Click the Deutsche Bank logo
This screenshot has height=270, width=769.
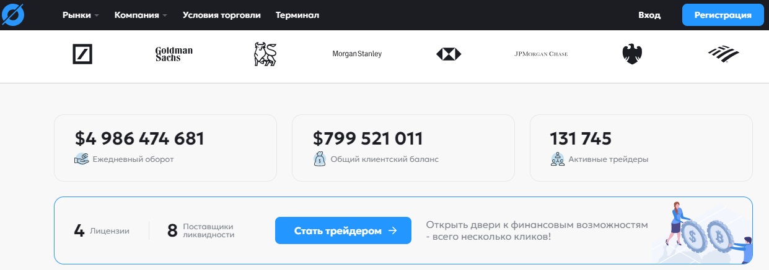[x=82, y=54]
